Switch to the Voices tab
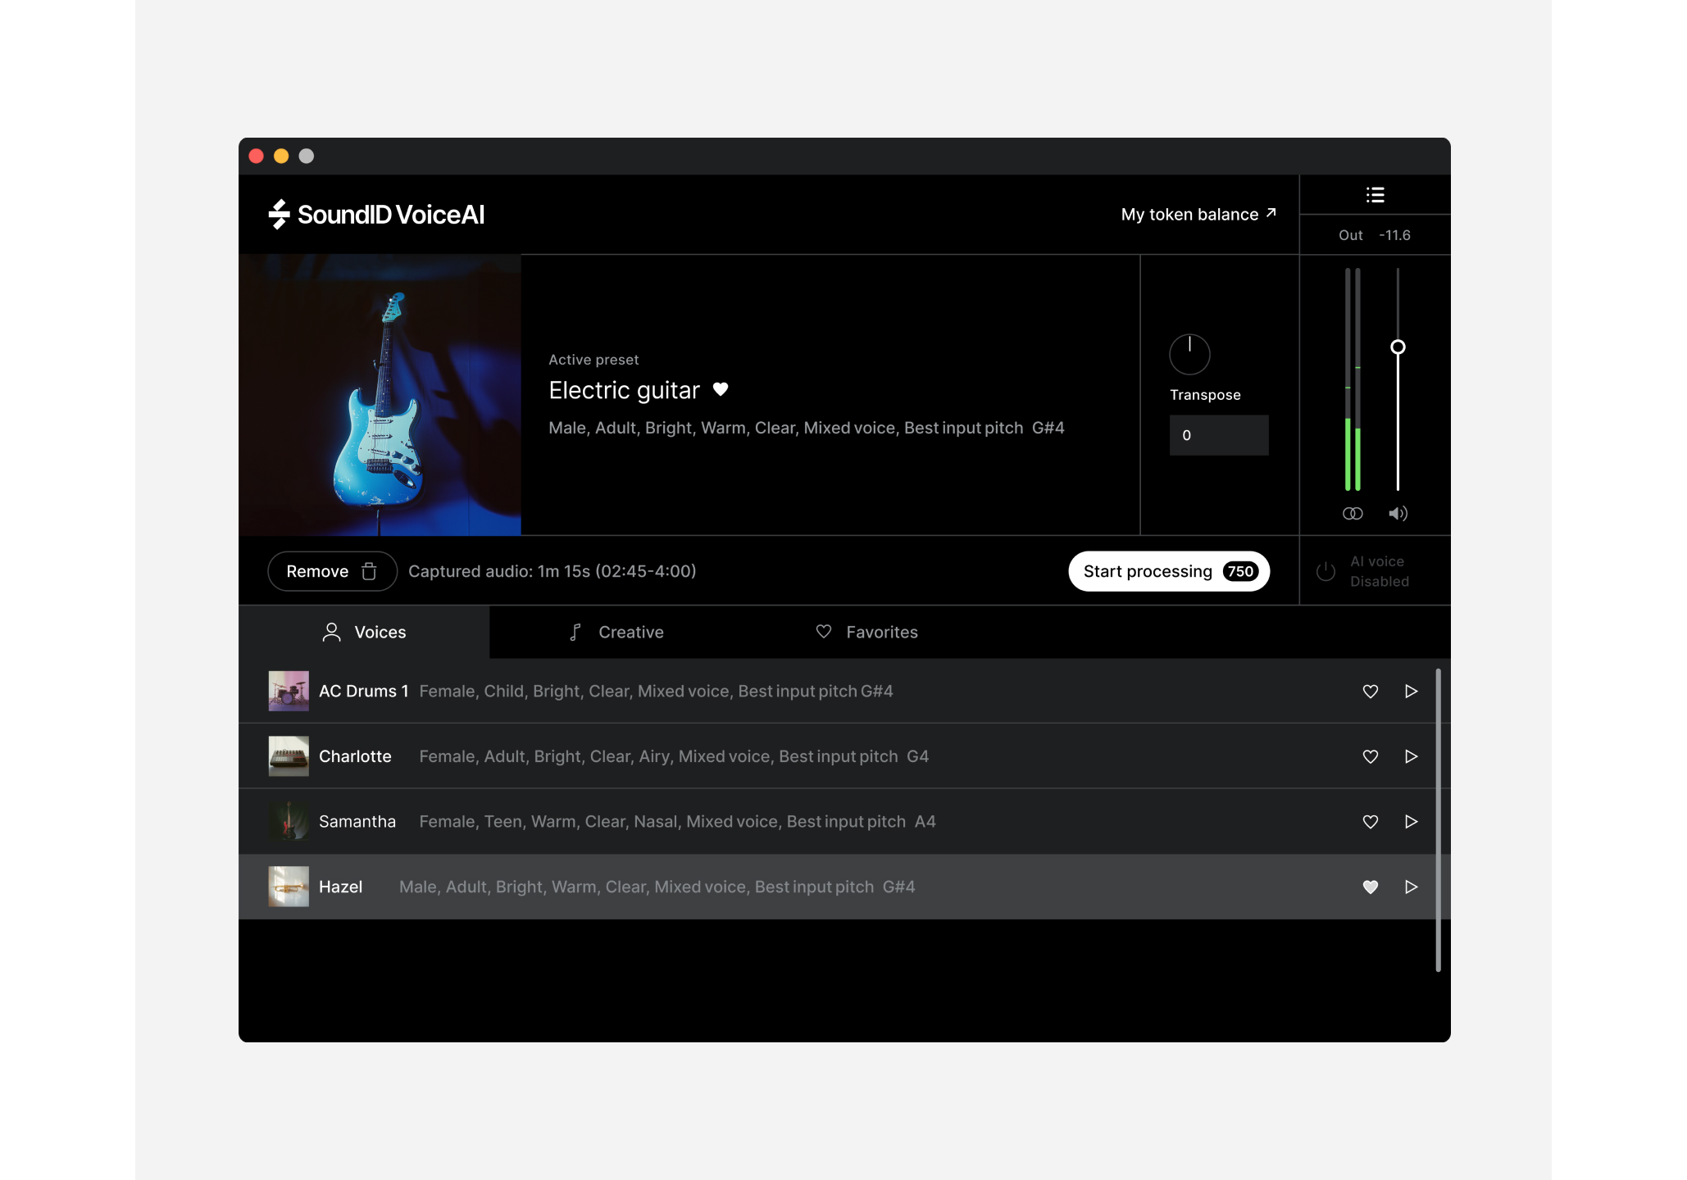This screenshot has width=1687, height=1180. (x=364, y=632)
